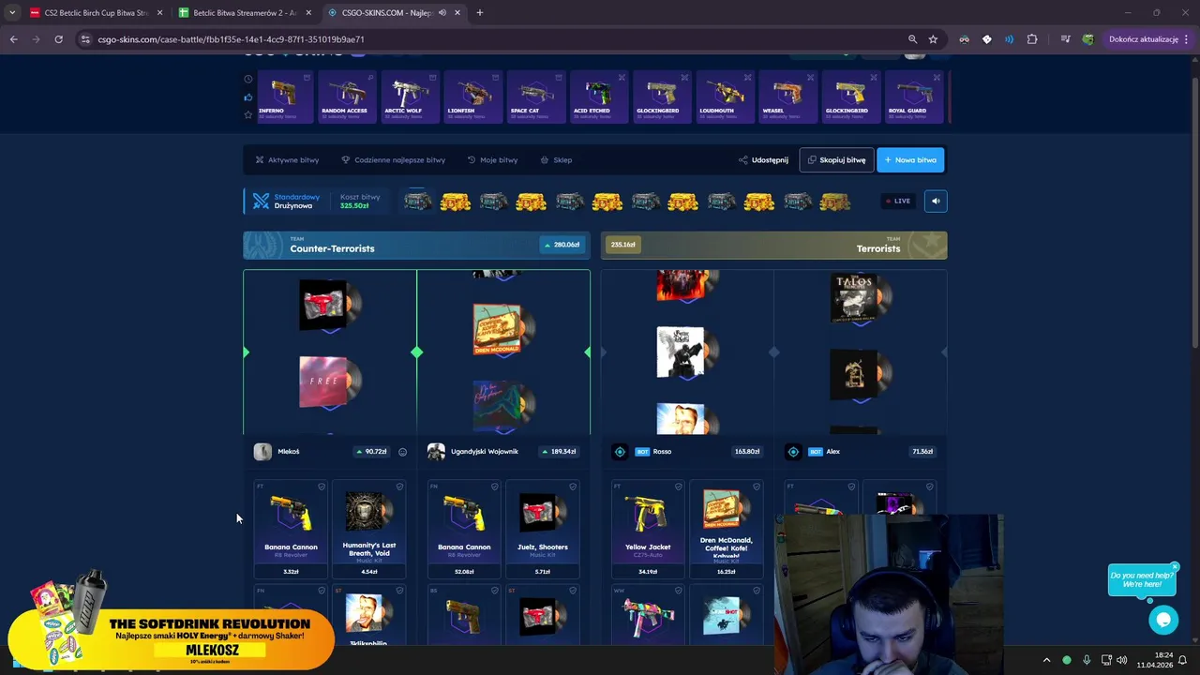Screen dimensions: 1200x675
Task: Open the ROYAL GUARD live drop card
Action: pyautogui.click(x=913, y=97)
